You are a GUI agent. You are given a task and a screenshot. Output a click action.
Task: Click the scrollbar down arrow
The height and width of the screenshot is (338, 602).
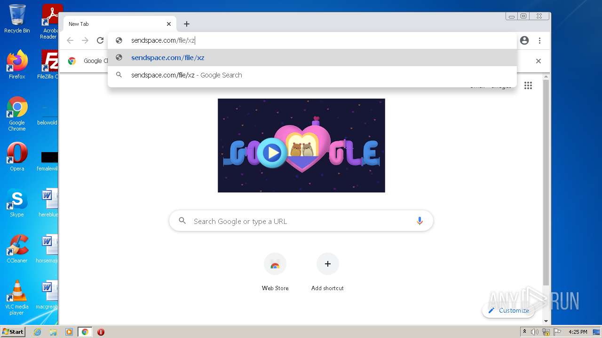(546, 321)
